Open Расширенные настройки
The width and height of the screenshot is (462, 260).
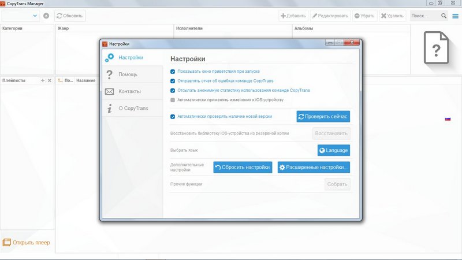[x=314, y=167]
